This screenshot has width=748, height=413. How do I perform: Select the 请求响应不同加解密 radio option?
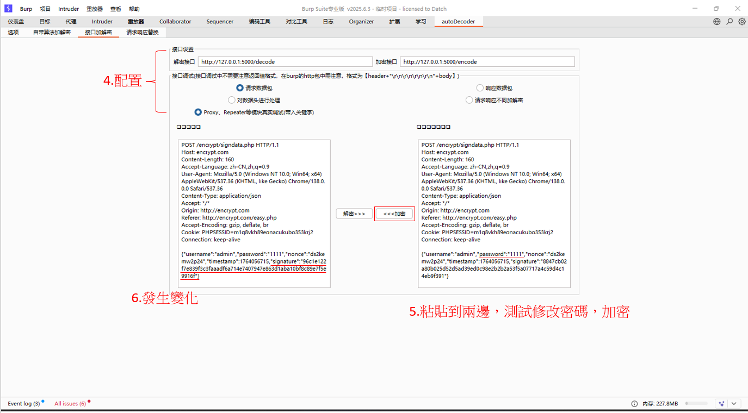coord(469,100)
